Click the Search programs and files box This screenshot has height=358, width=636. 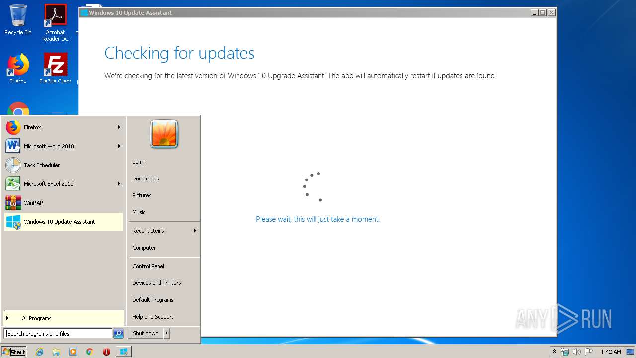58,334
